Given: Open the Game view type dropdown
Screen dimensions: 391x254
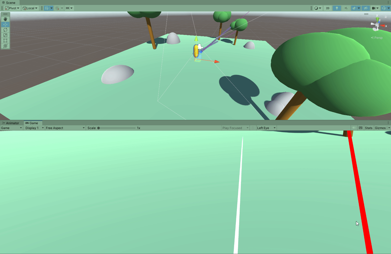Looking at the screenshot, I should 11,128.
